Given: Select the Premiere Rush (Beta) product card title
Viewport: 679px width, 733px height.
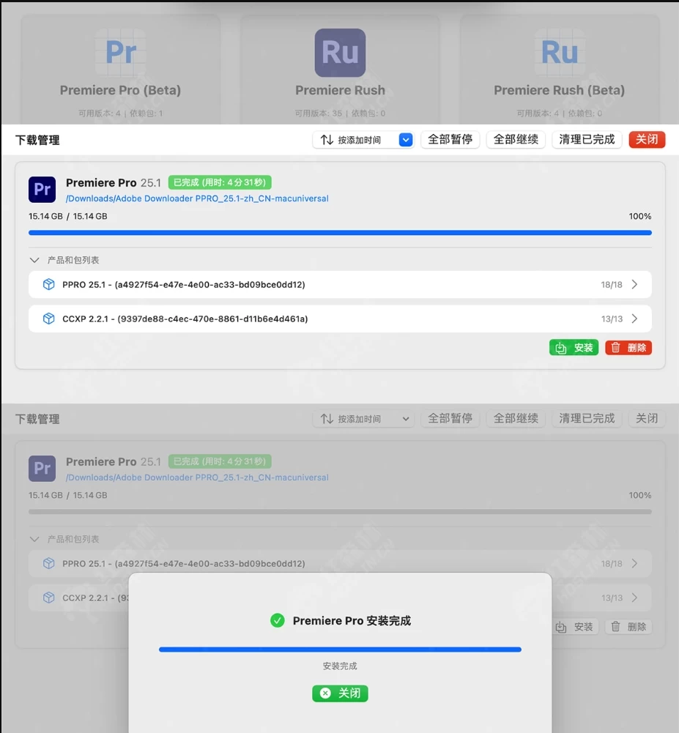Looking at the screenshot, I should tap(560, 90).
